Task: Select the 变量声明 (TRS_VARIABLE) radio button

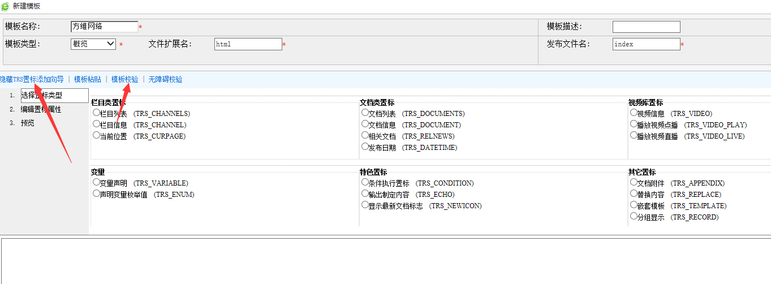Action: pos(96,182)
